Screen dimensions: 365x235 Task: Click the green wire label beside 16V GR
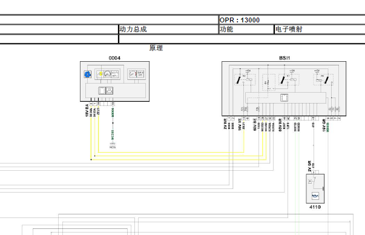[x=328, y=127]
